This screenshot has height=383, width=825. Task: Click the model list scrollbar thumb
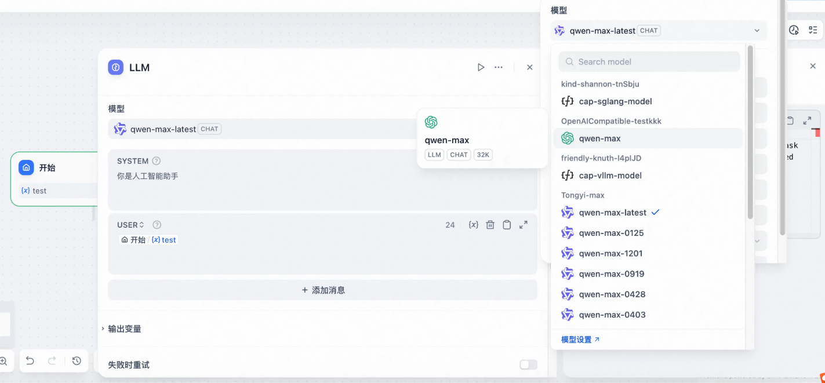click(750, 133)
